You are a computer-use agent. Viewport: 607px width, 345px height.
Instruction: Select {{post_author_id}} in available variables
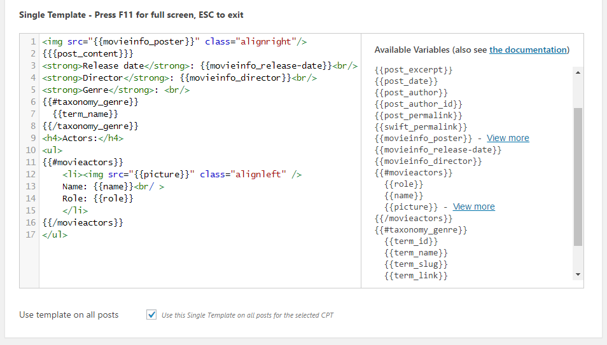click(419, 104)
